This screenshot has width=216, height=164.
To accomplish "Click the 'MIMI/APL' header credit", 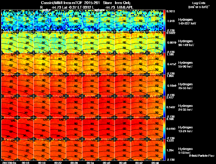I will click(x=125, y=8).
